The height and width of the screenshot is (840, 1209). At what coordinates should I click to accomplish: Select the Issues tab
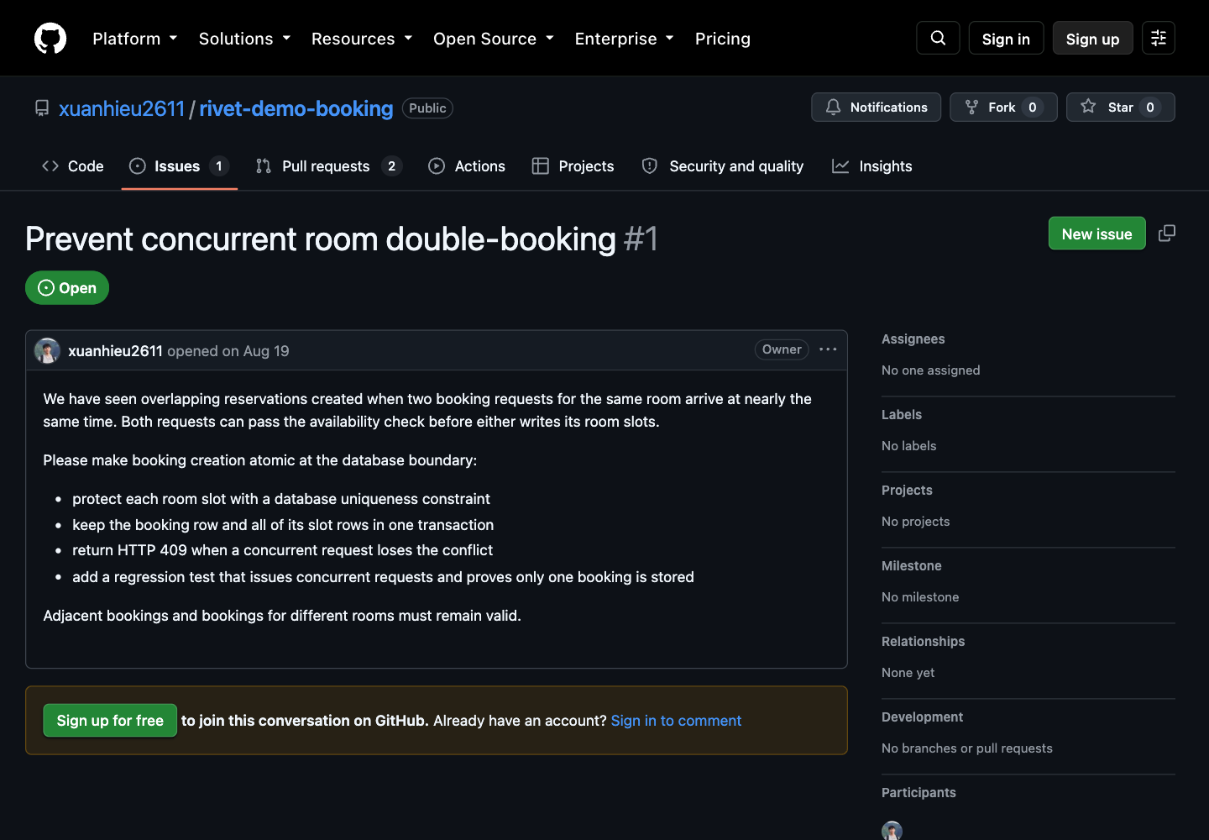coord(179,166)
